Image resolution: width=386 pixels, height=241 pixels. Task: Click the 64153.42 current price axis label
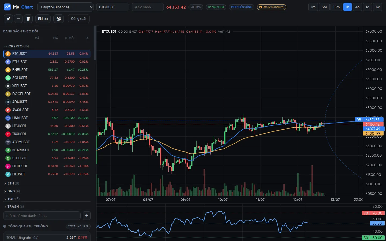pyautogui.click(x=373, y=124)
